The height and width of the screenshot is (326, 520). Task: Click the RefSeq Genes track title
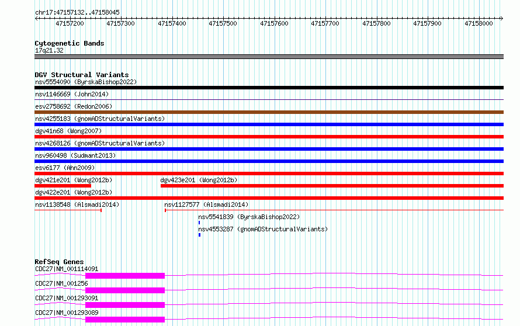pos(59,262)
